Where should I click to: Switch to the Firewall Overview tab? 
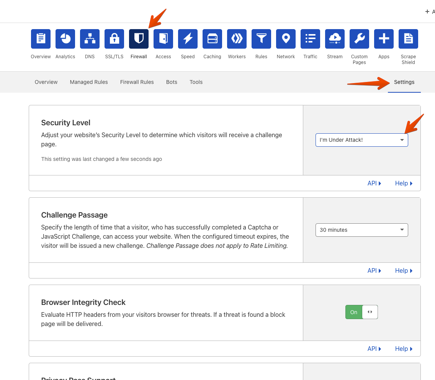coord(46,82)
